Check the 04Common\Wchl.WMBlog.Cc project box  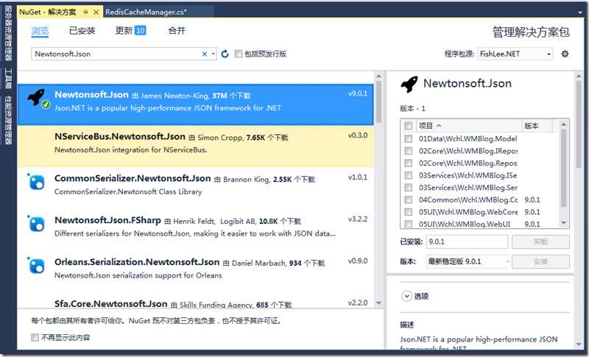click(x=409, y=199)
